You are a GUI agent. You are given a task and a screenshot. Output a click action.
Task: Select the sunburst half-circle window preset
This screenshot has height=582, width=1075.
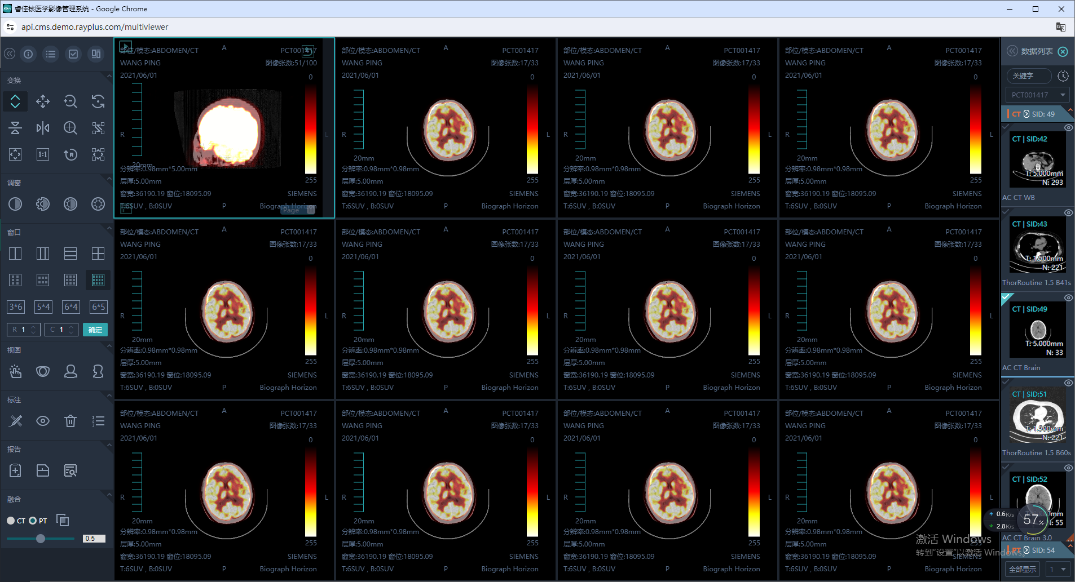tap(71, 204)
